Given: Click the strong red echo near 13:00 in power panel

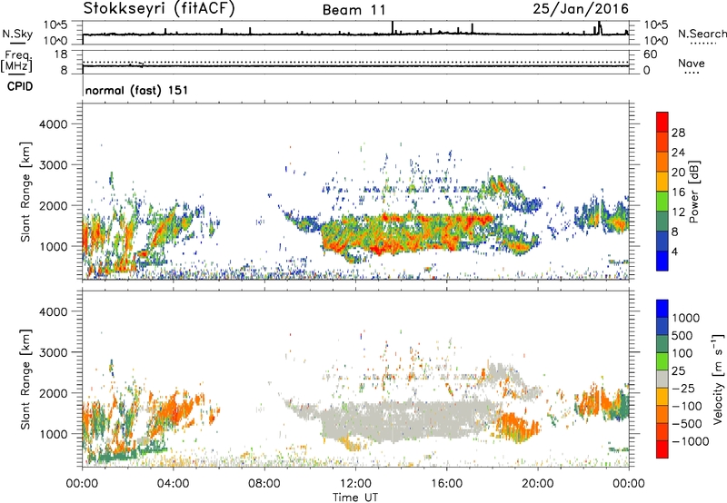Looking at the screenshot, I should click(378, 251).
